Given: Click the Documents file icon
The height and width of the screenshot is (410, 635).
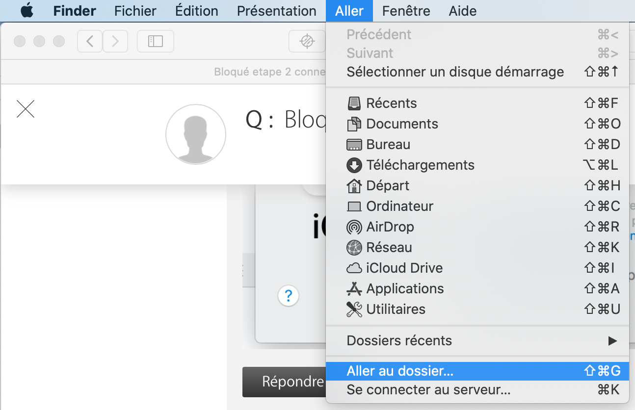Looking at the screenshot, I should click(354, 124).
